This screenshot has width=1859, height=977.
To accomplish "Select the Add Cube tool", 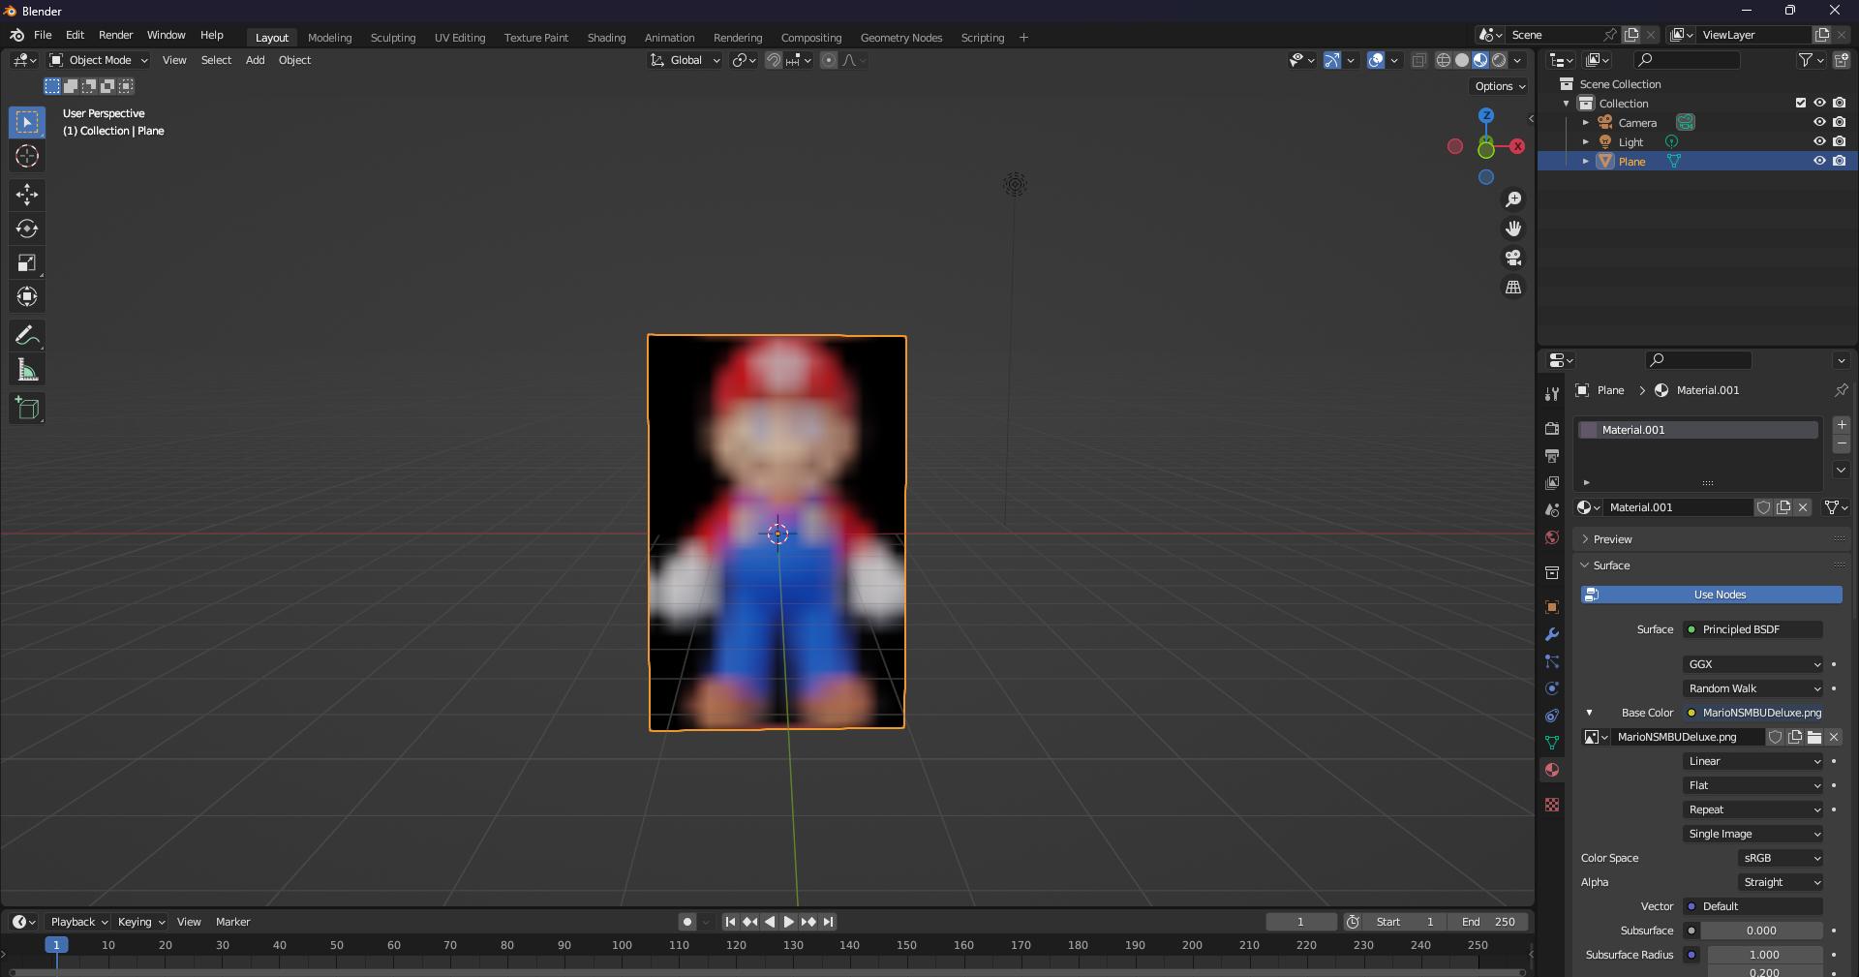I will click(x=27, y=409).
